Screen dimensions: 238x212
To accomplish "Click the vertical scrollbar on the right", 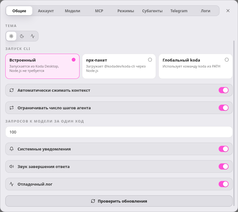I will pyautogui.click(x=234, y=123).
